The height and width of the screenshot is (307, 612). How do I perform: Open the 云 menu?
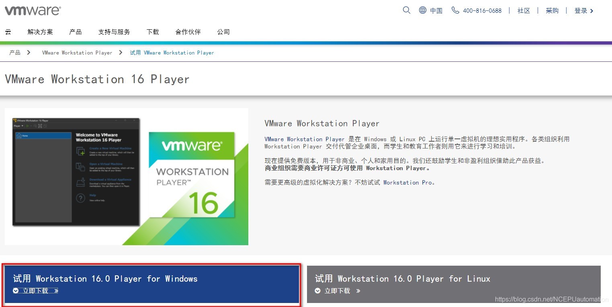8,32
